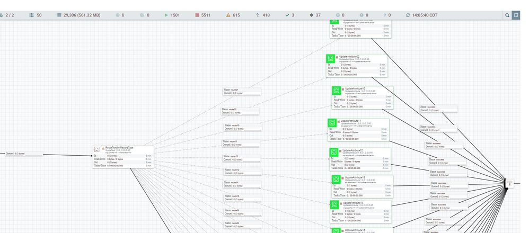Select the route01 connection label
This screenshot has height=233, width=529.
[242, 92]
